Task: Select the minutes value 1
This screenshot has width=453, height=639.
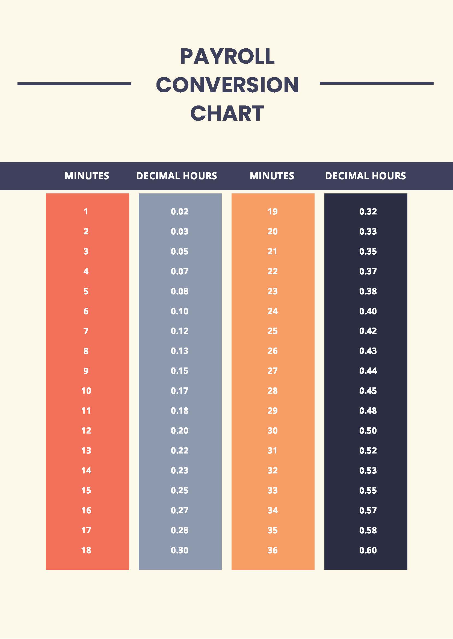Action: [86, 211]
